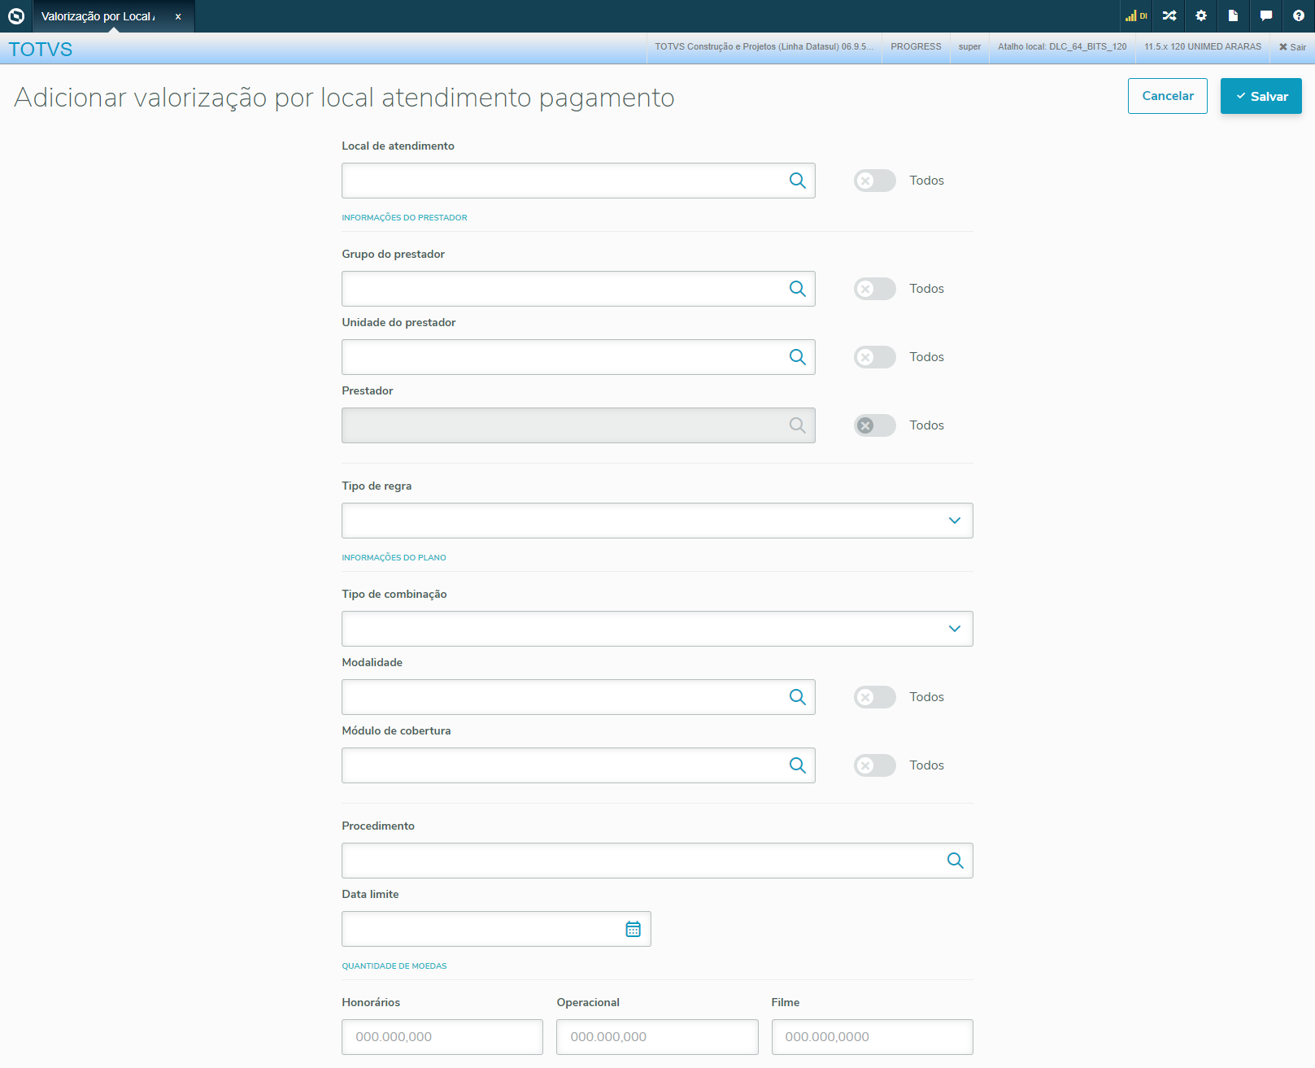The height and width of the screenshot is (1068, 1315).
Task: Open the chat bubble icon in the top bar
Action: pyautogui.click(x=1265, y=15)
